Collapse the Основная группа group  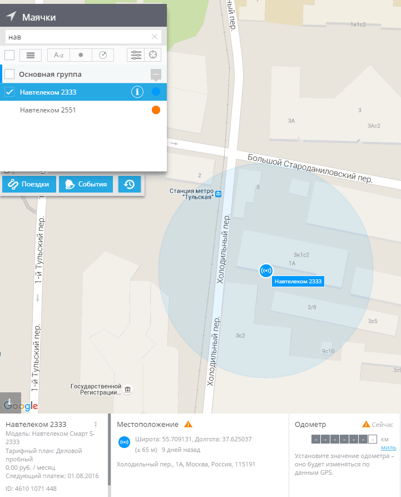click(156, 75)
